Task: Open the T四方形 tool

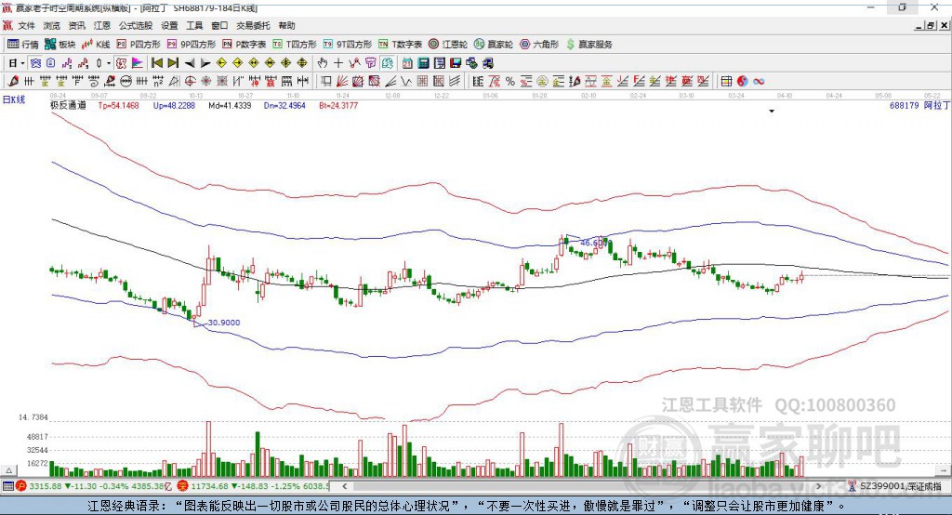Action: tap(295, 45)
